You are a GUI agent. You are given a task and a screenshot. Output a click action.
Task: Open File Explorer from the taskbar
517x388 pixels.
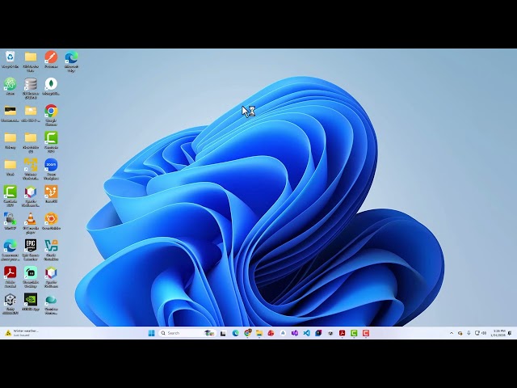[x=259, y=333]
